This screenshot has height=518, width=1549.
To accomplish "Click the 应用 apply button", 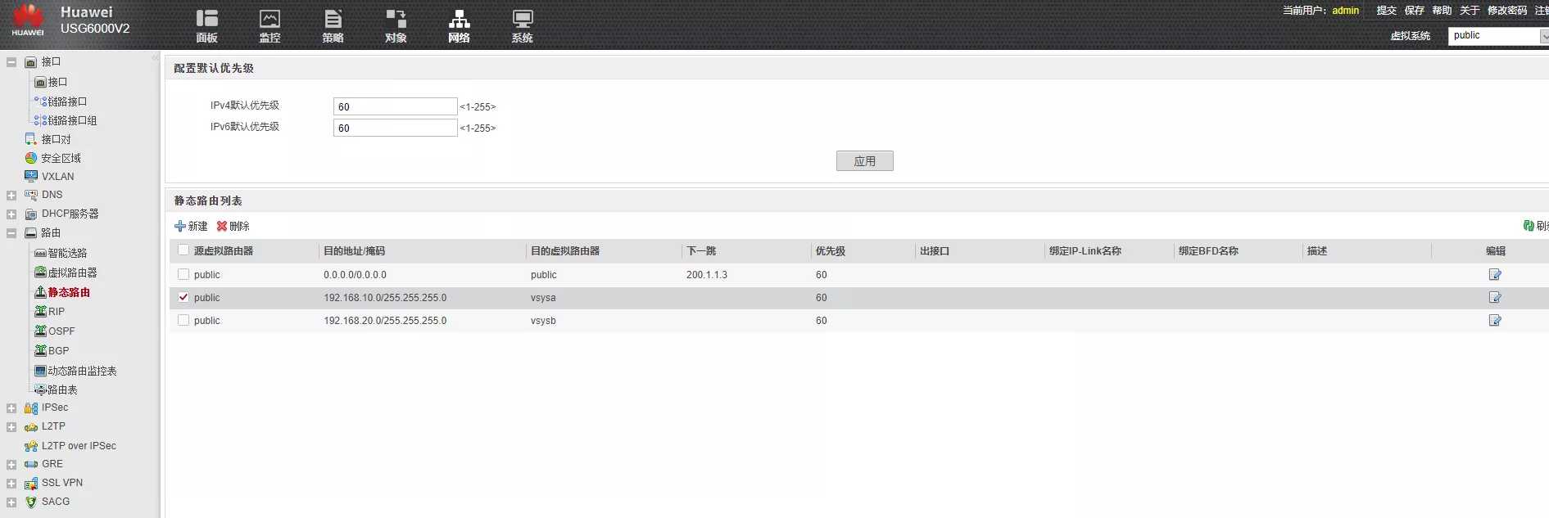I will point(864,161).
